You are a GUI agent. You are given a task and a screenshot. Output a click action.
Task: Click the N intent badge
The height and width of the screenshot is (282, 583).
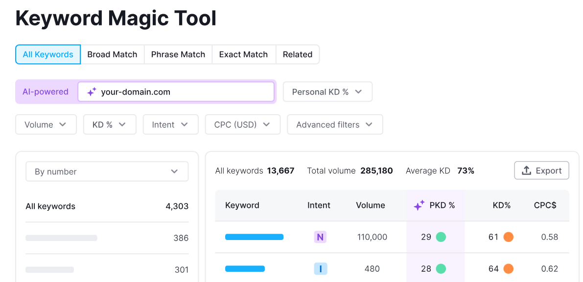coord(320,237)
